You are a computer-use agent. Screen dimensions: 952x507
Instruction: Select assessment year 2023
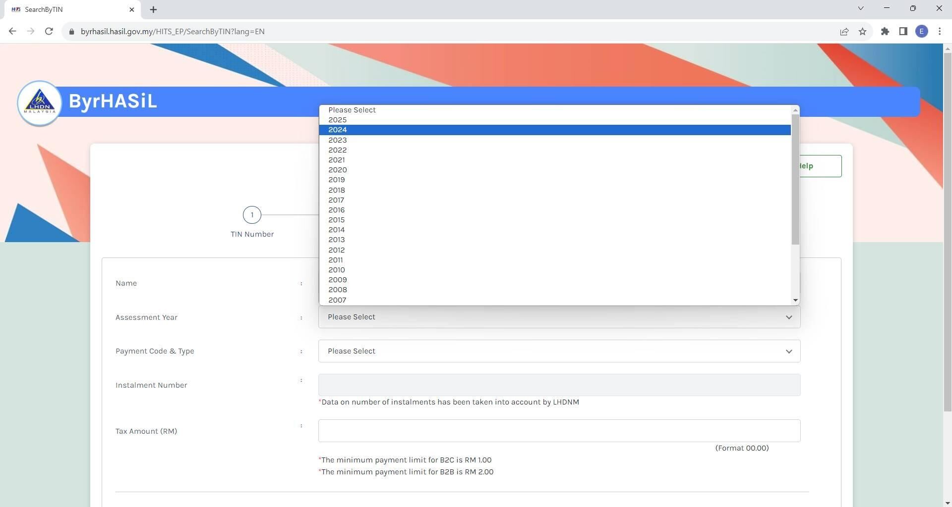pyautogui.click(x=555, y=140)
